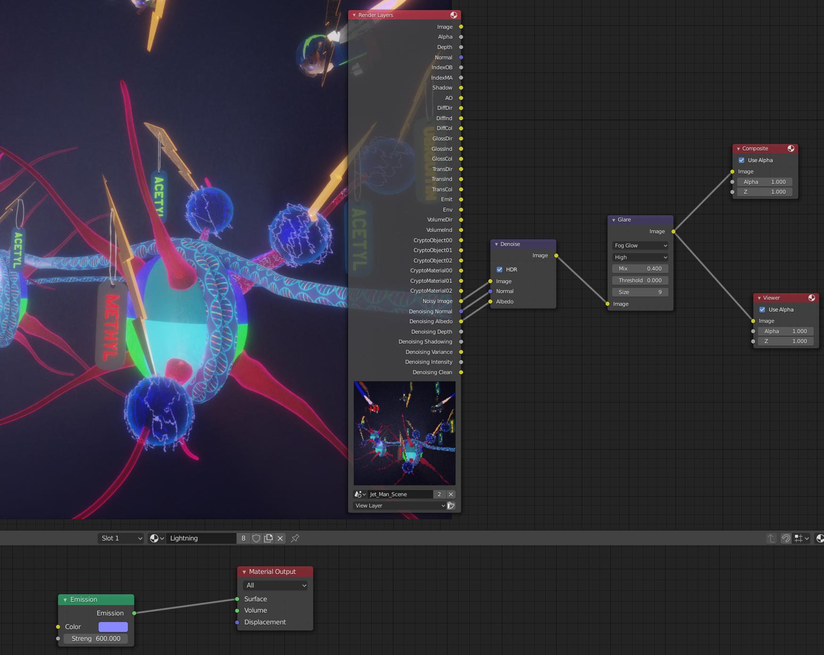Open material browser sphere icon beside Lightning
This screenshot has height=655, width=824.
(157, 538)
